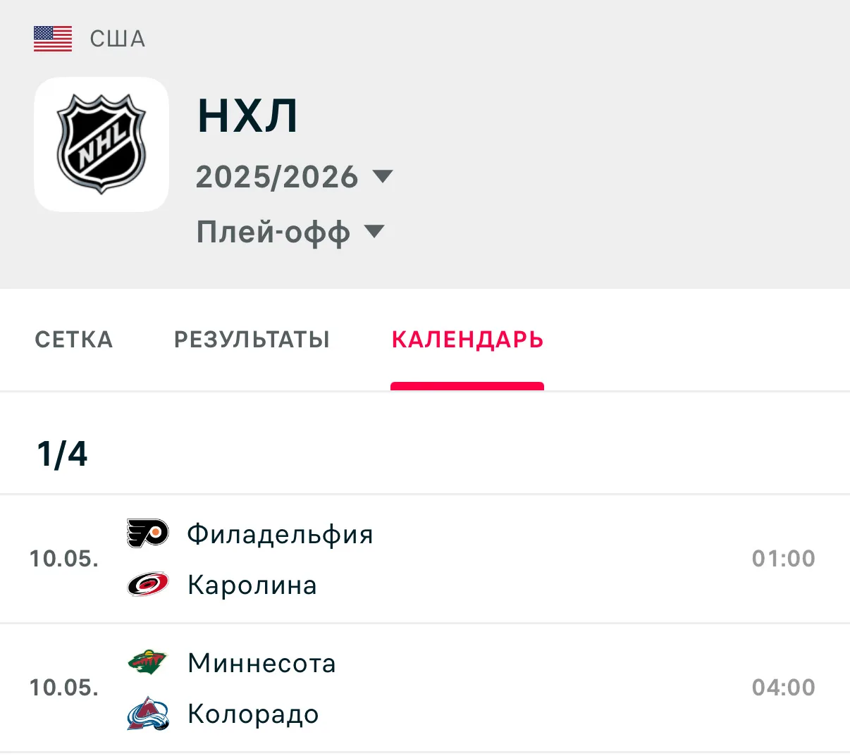The width and height of the screenshot is (850, 756).
Task: Click the Colorado Avalanche logo
Action: point(147,713)
